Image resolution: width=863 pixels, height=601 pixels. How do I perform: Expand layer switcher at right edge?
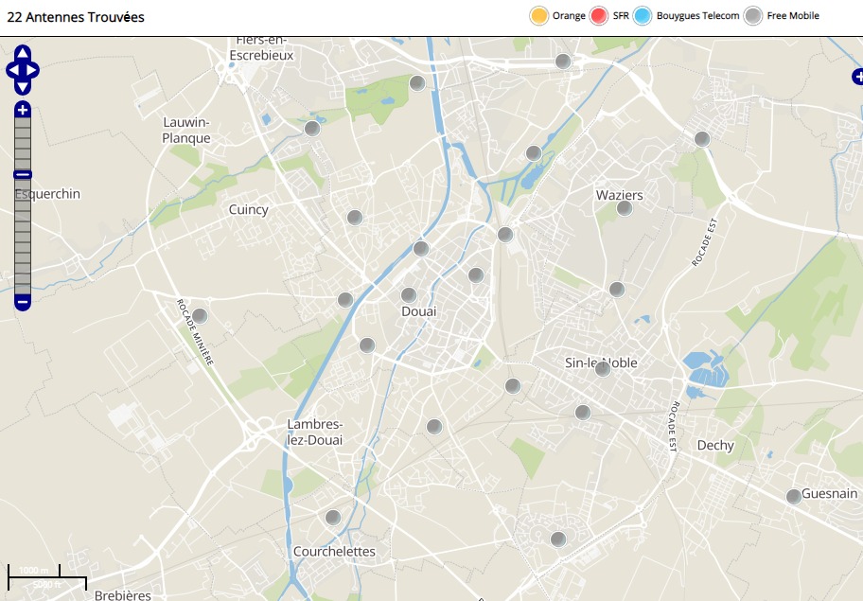tap(857, 78)
